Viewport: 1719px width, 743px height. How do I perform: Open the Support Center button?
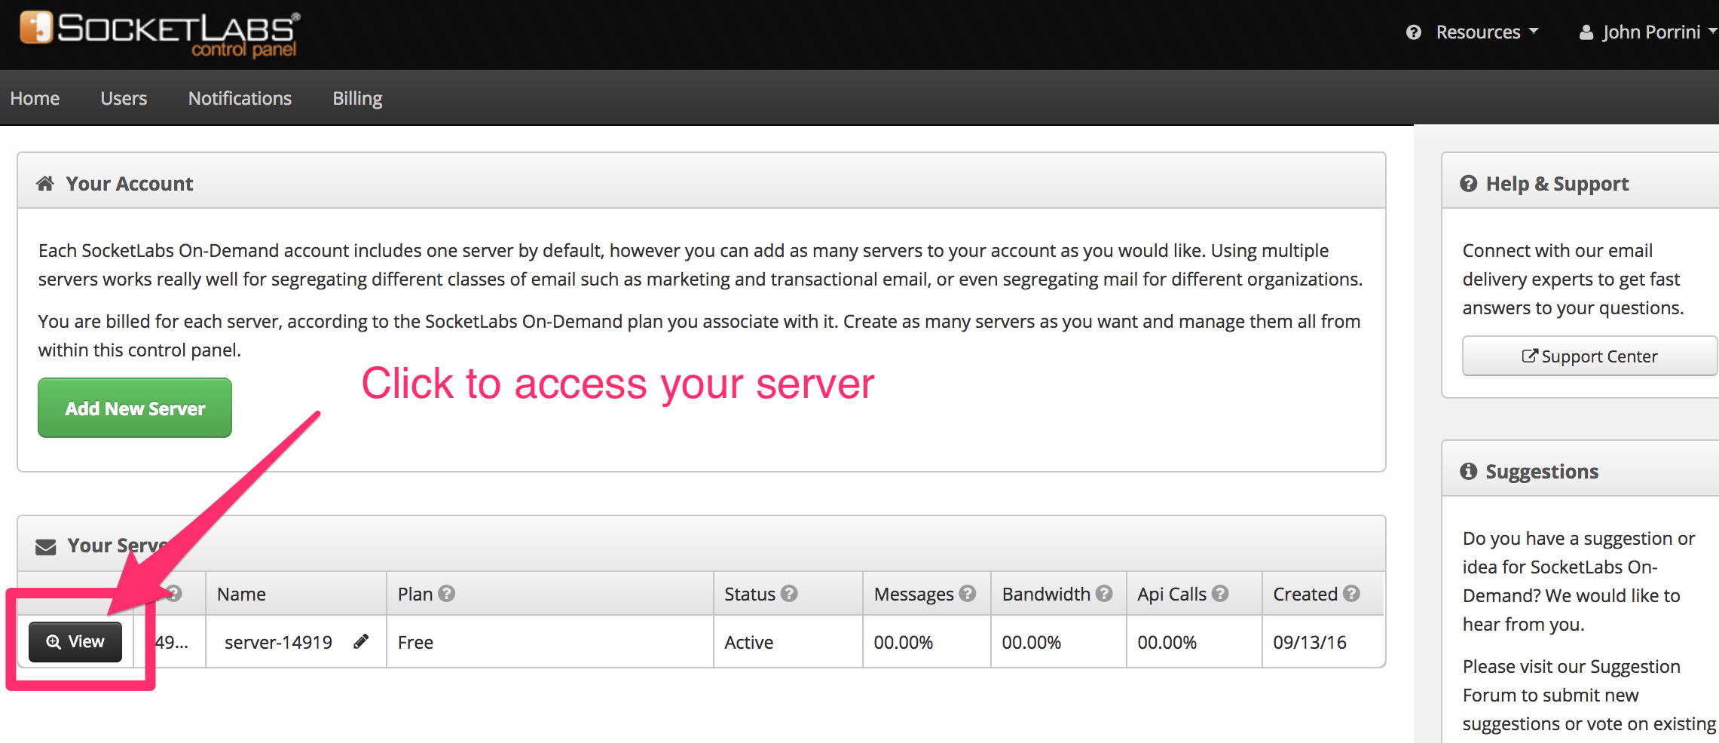point(1589,356)
